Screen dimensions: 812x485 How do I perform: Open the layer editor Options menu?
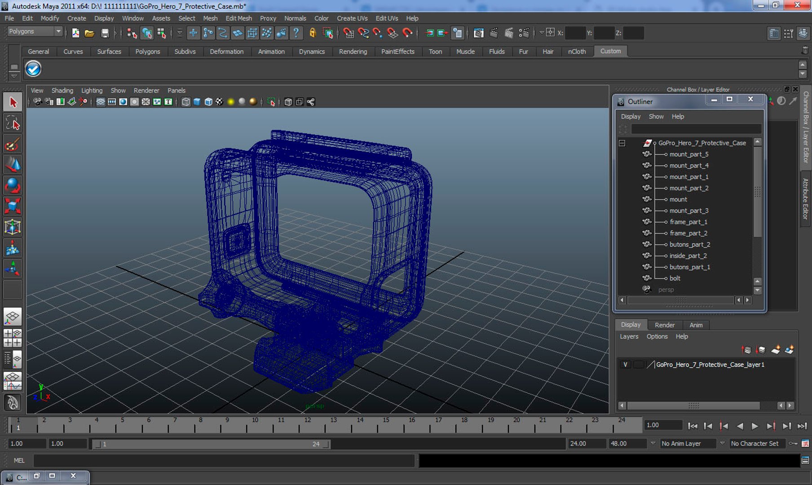coord(657,337)
